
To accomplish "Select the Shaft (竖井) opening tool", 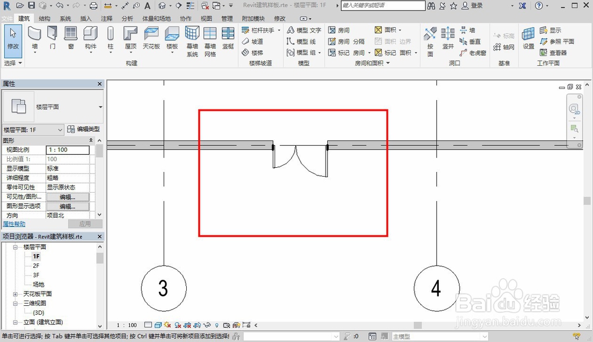I will (x=448, y=38).
